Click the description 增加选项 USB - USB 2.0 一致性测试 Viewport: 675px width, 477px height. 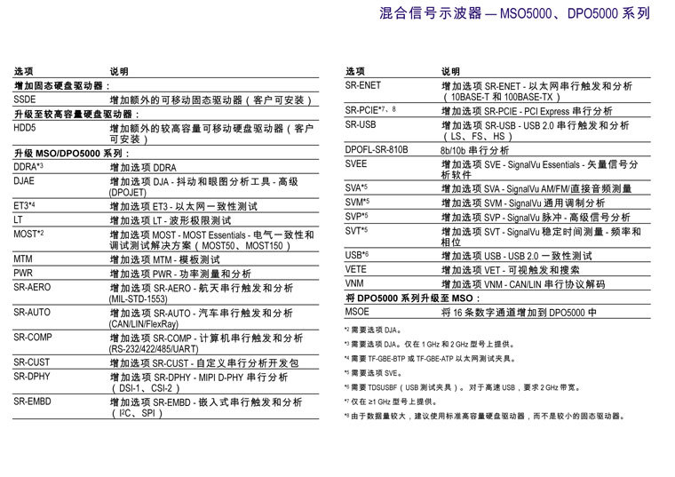[517, 256]
